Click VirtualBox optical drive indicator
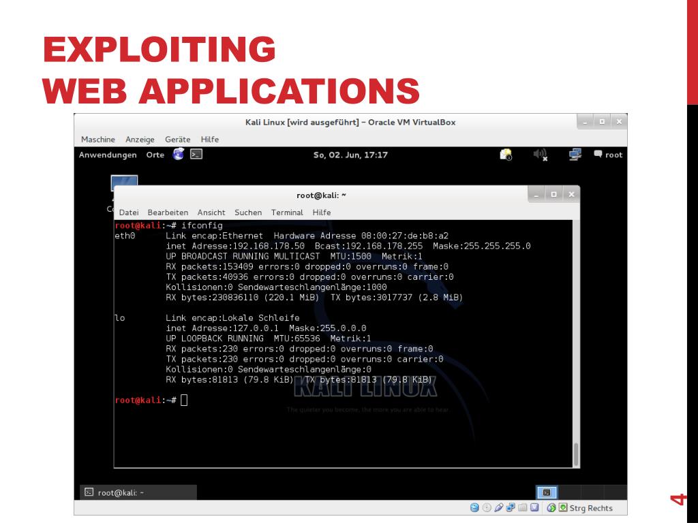 pyautogui.click(x=487, y=507)
